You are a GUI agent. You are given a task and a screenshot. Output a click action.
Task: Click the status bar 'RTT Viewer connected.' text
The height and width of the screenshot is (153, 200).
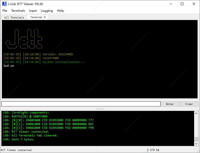click(x=17, y=150)
